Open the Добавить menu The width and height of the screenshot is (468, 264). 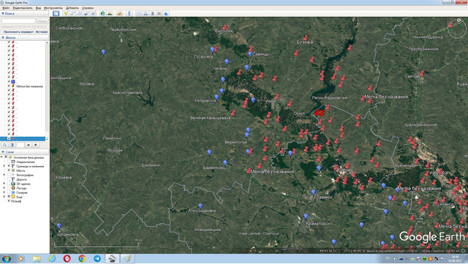[x=72, y=8]
